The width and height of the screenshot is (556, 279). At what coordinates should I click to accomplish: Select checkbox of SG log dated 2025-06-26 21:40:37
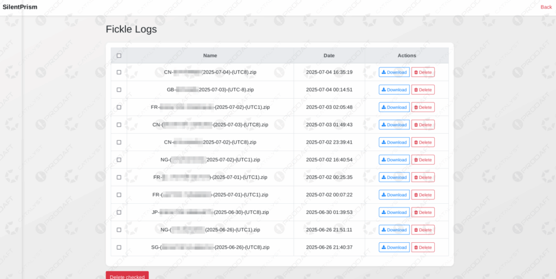119,247
